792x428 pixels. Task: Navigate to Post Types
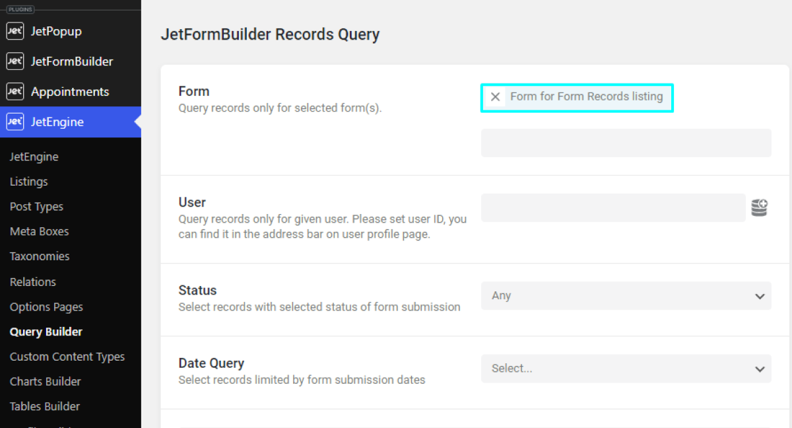tap(36, 206)
